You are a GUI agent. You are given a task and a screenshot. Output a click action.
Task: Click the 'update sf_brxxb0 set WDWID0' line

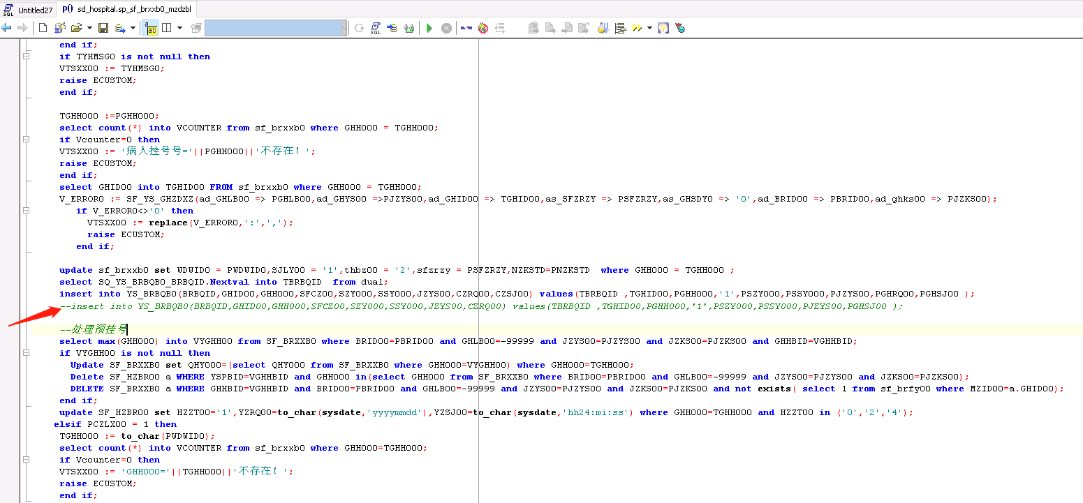click(397, 270)
